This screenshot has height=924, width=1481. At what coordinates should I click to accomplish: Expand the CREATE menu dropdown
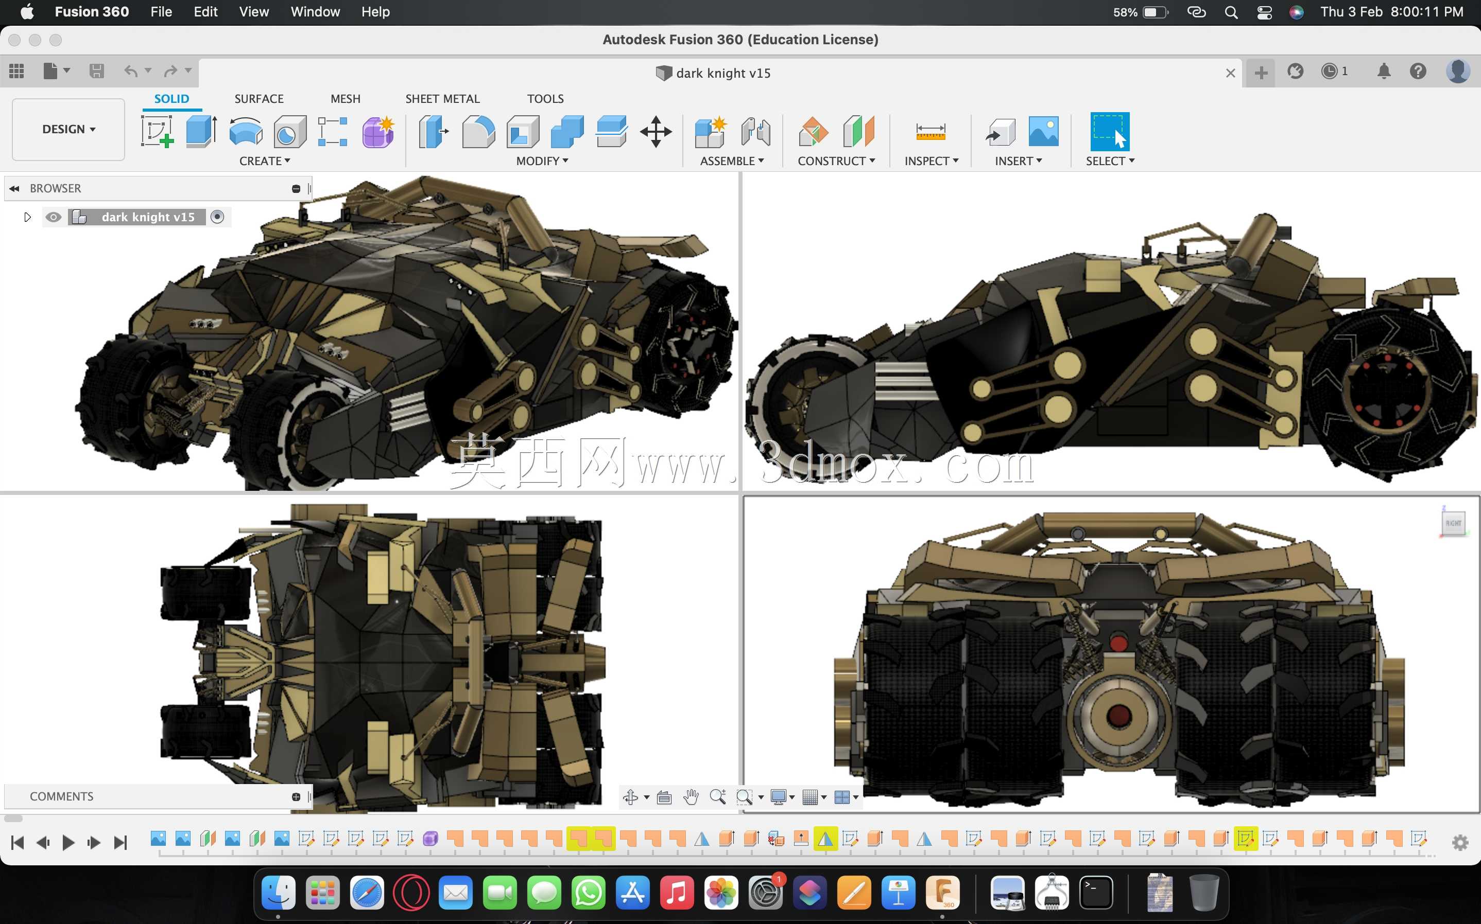click(x=265, y=161)
